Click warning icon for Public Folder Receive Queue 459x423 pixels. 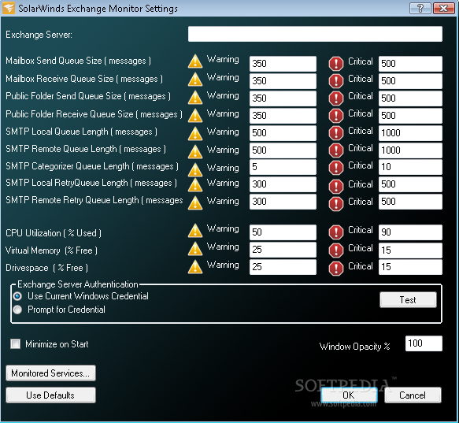click(x=195, y=116)
